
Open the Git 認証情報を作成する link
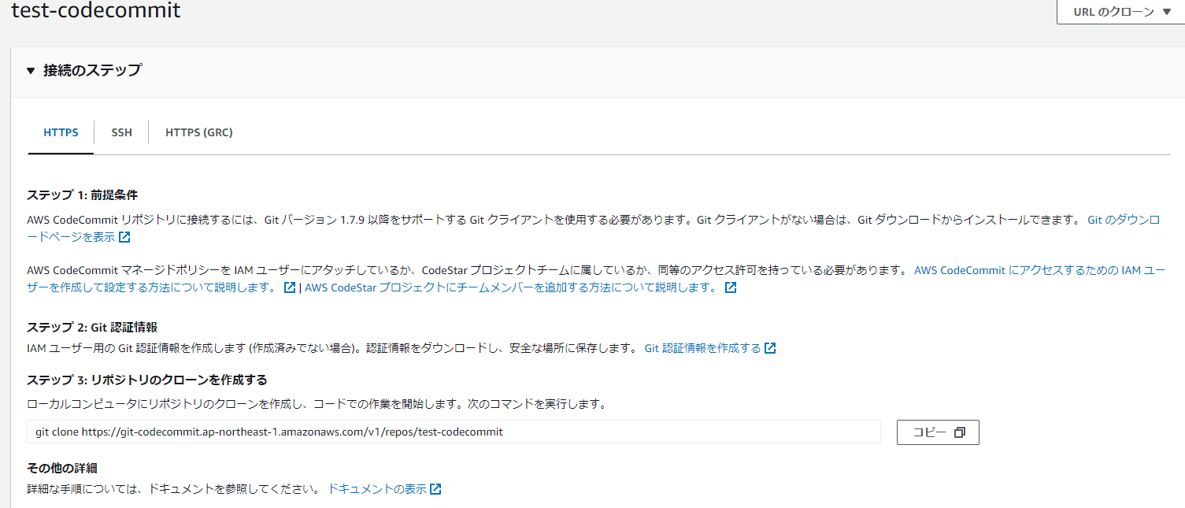click(702, 348)
